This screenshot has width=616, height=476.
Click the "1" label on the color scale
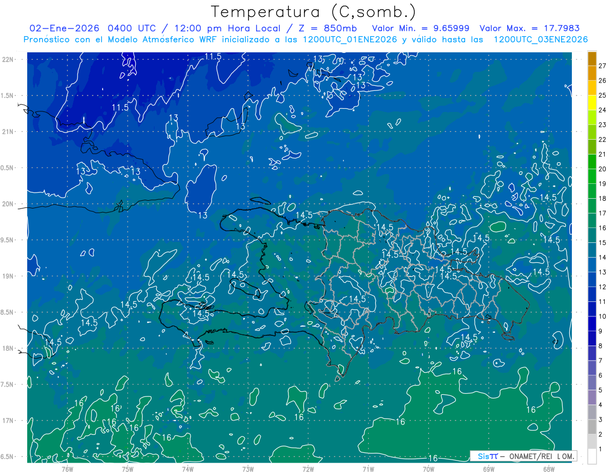[x=601, y=449]
